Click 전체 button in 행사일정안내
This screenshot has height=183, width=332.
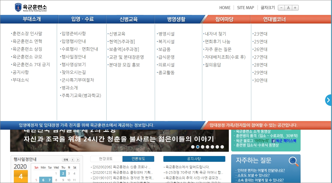pos(66,159)
